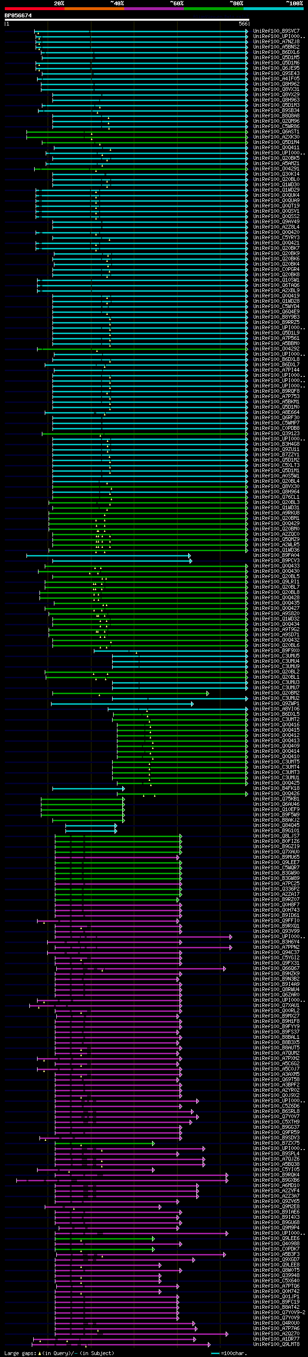
Task: Select hit label UniRef100_Q0Q430
Action: click(x=276, y=571)
